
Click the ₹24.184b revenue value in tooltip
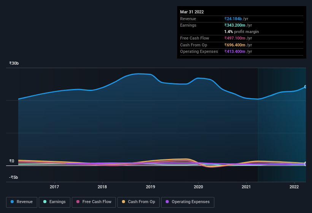[233, 19]
